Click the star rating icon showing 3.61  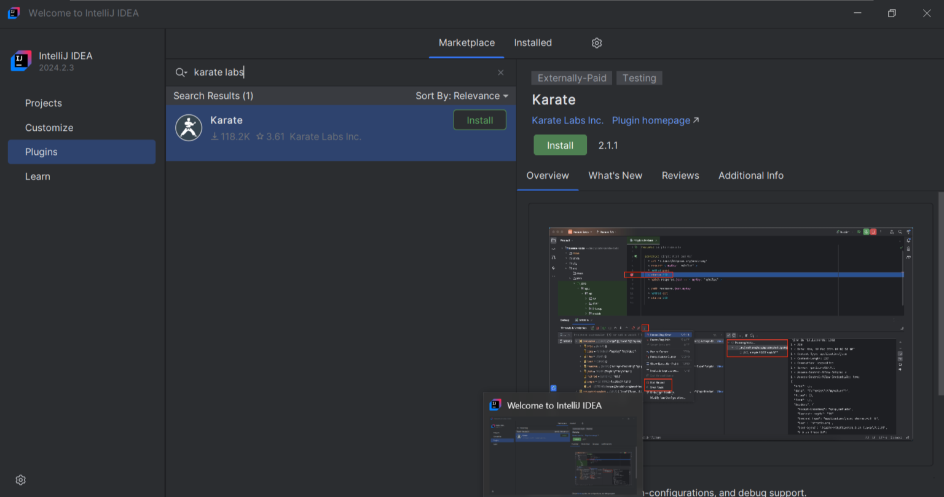(x=260, y=136)
